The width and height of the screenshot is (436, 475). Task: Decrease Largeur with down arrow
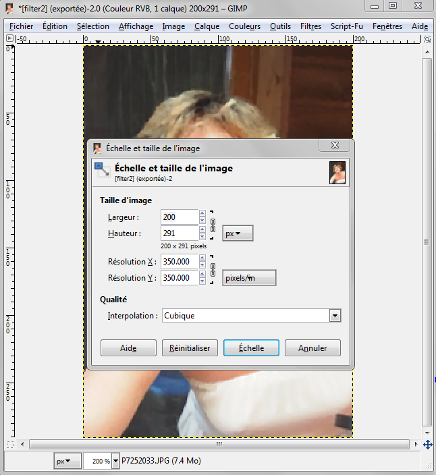click(x=202, y=221)
